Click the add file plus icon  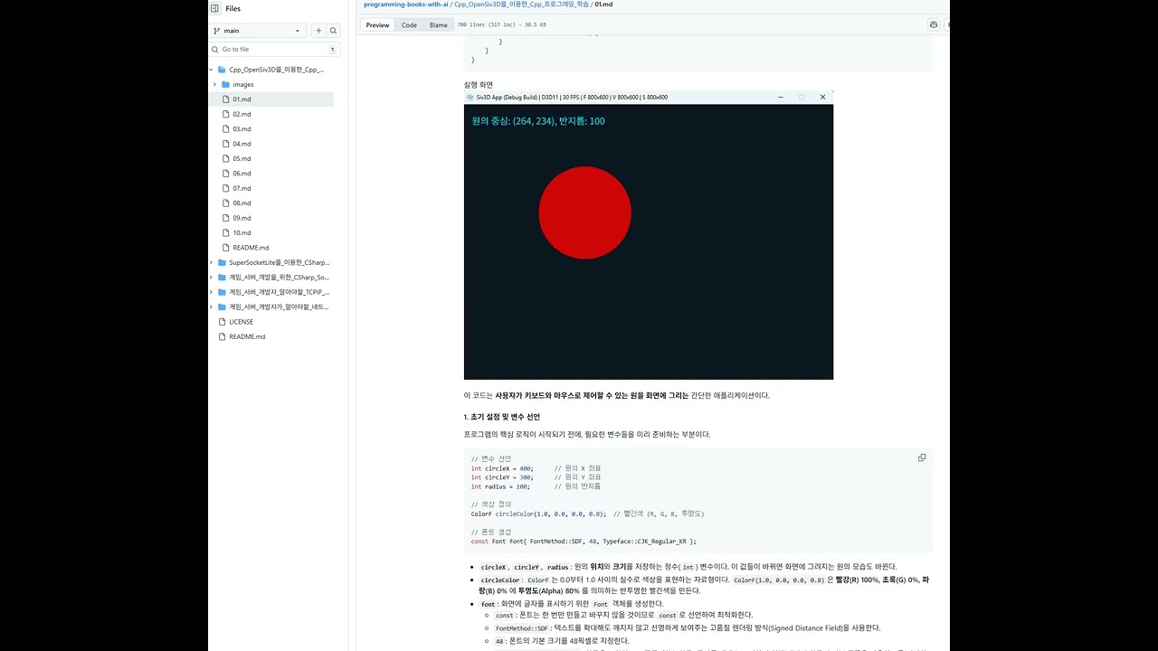tap(318, 31)
